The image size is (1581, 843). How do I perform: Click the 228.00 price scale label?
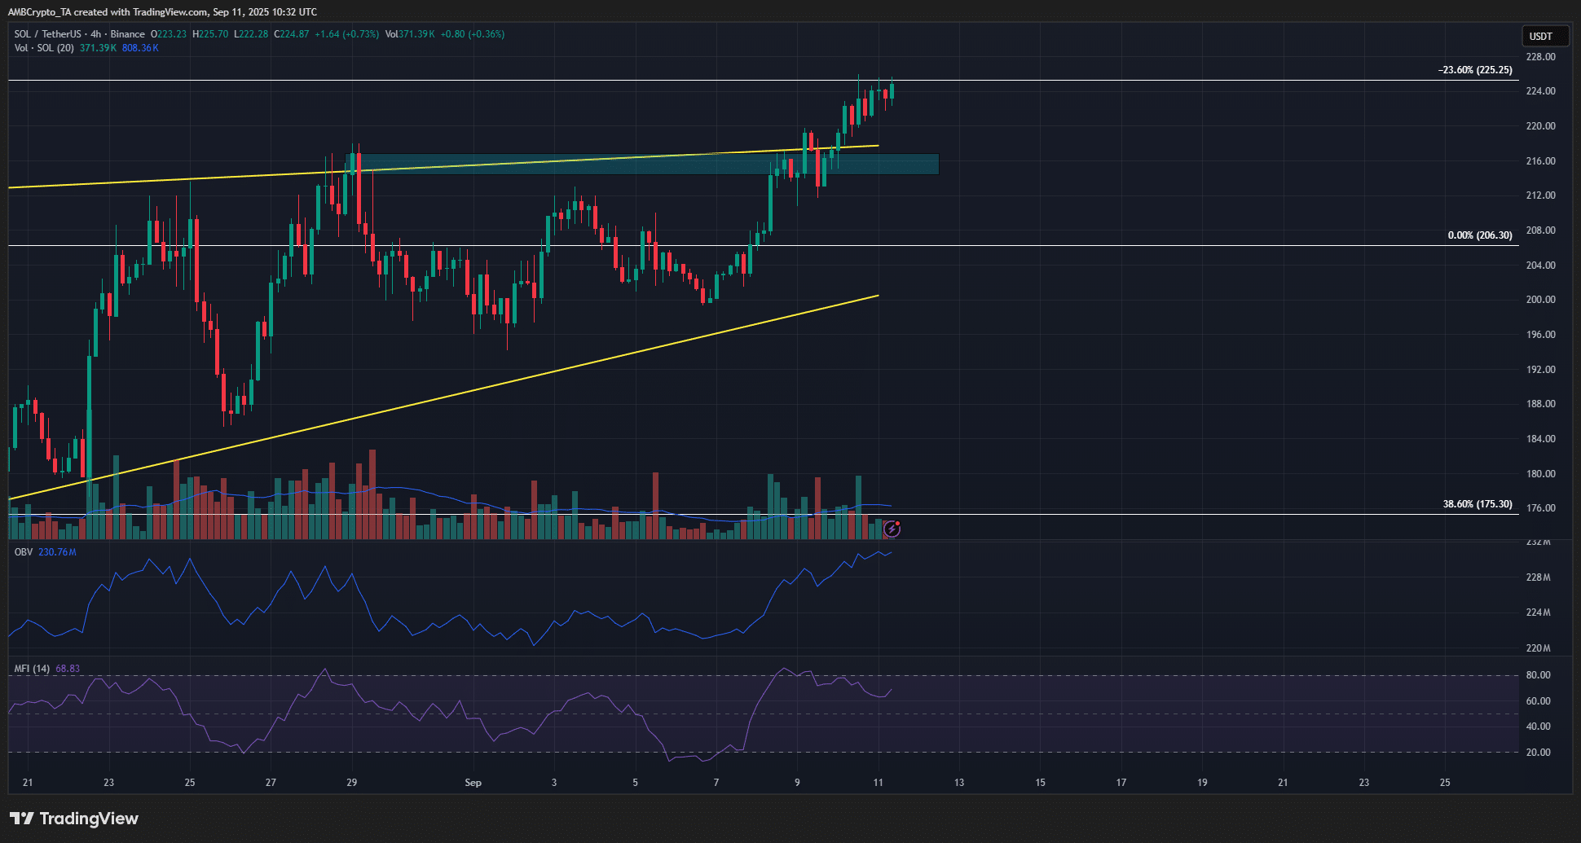(x=1540, y=57)
